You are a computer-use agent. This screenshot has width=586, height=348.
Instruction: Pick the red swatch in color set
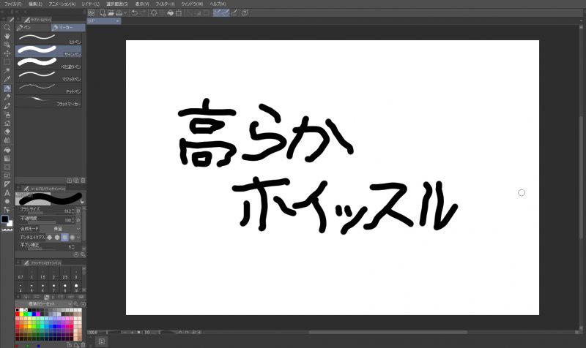(x=17, y=314)
